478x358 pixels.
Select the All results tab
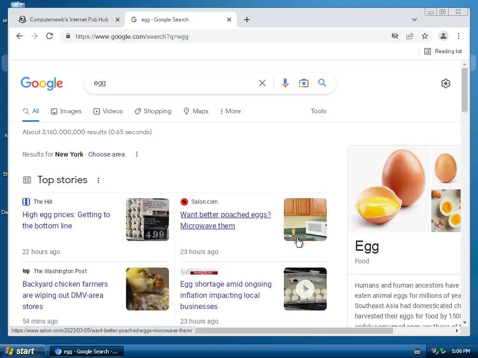[31, 111]
